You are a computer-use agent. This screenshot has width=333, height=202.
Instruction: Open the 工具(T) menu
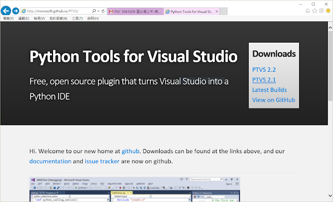[78, 19]
